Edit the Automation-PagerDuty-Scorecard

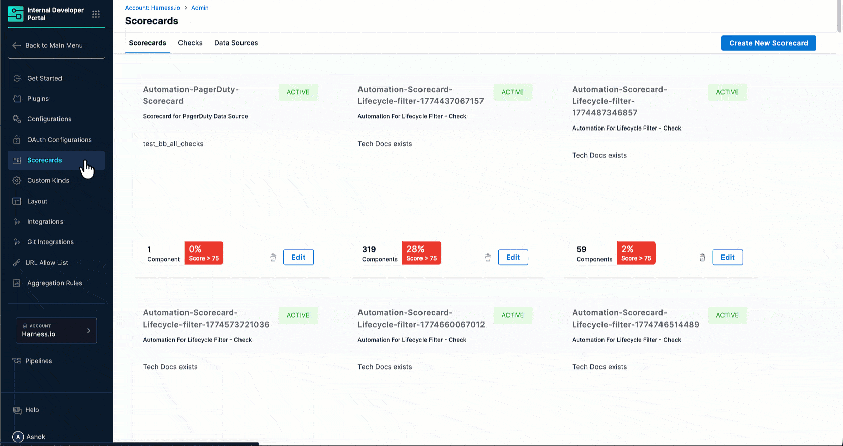click(298, 257)
